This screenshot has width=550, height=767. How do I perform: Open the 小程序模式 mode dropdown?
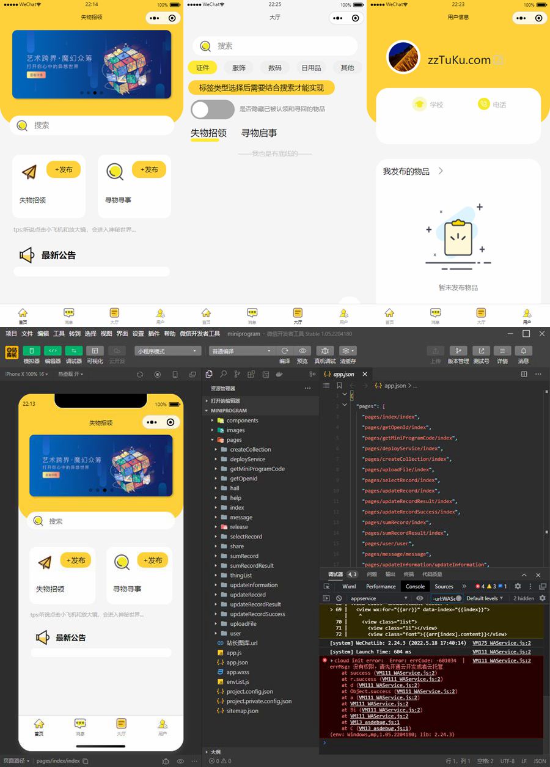(x=168, y=351)
